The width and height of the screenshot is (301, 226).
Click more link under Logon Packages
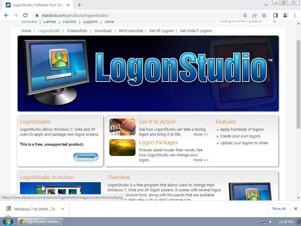click(x=200, y=160)
